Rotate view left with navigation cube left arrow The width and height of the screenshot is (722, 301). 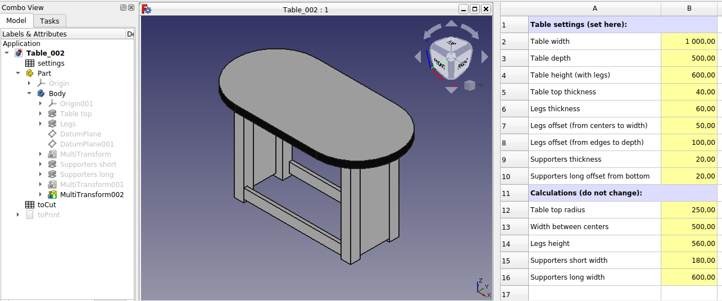point(417,57)
